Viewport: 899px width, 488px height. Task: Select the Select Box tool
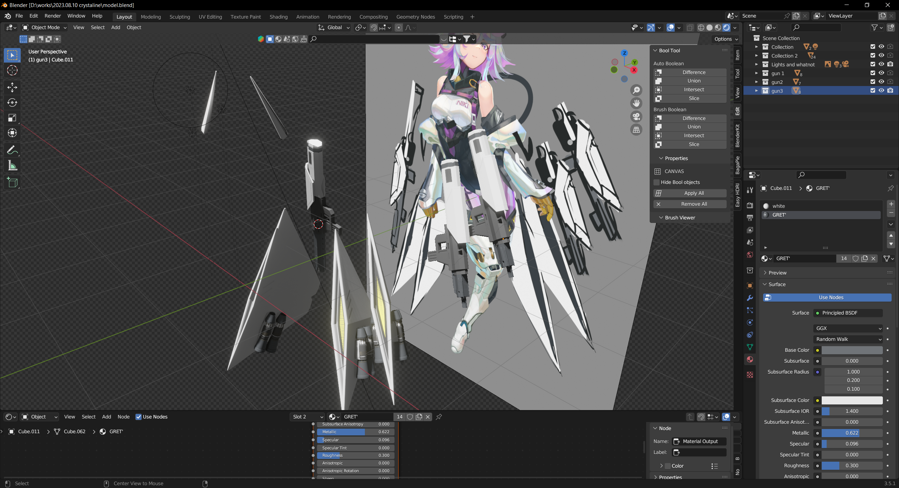point(12,55)
